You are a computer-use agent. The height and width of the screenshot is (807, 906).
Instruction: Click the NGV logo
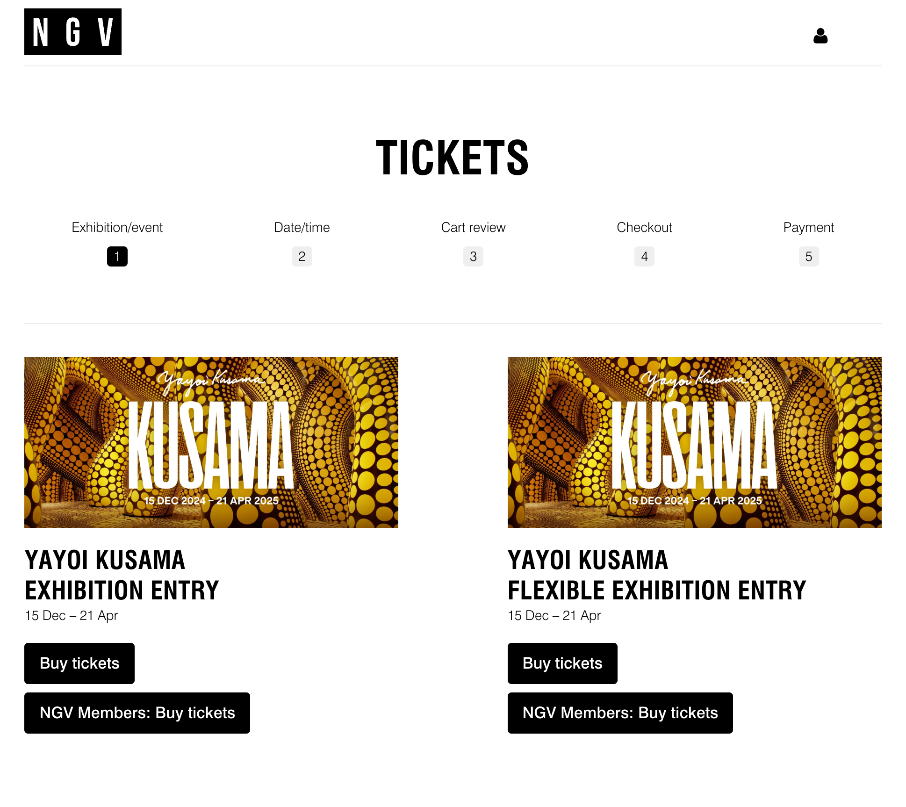coord(73,32)
